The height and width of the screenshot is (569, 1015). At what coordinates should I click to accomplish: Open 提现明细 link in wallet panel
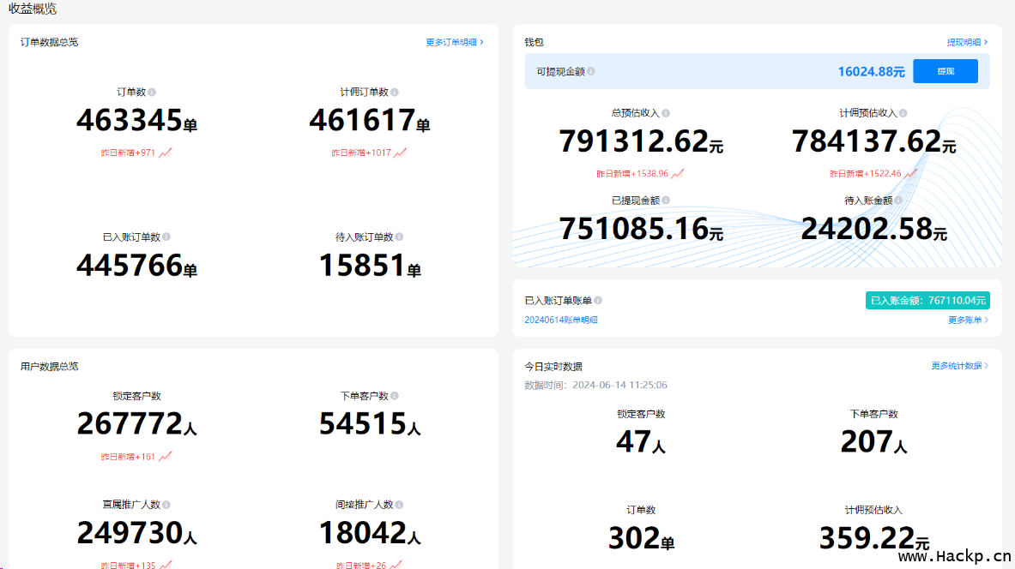[x=967, y=42]
